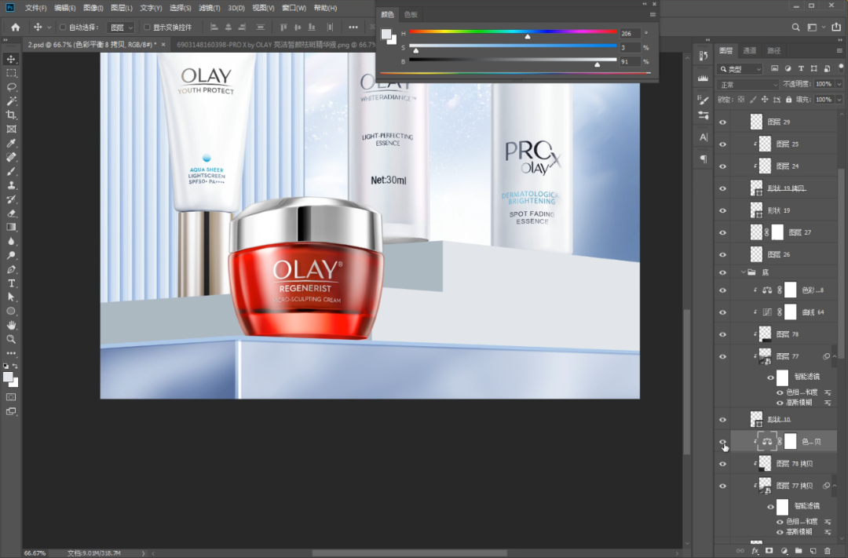Hide the 图层 29 layer

722,122
